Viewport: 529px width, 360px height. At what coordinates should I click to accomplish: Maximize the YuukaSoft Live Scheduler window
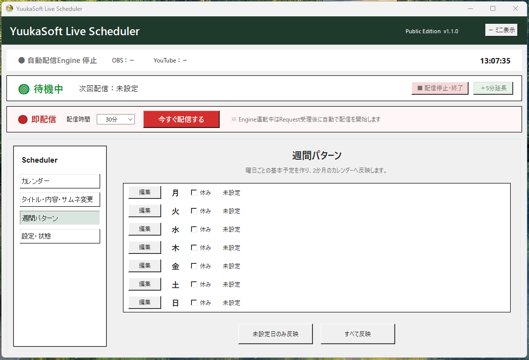pos(493,8)
